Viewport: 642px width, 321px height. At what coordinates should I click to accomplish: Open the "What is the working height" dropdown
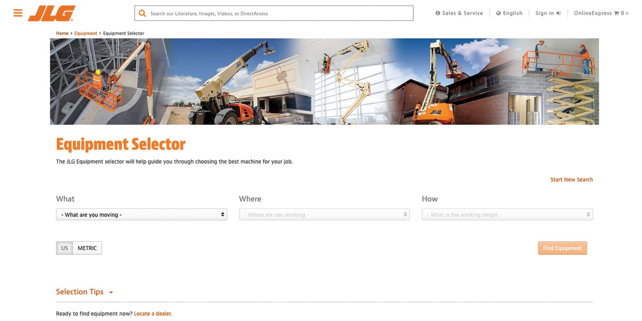click(507, 215)
